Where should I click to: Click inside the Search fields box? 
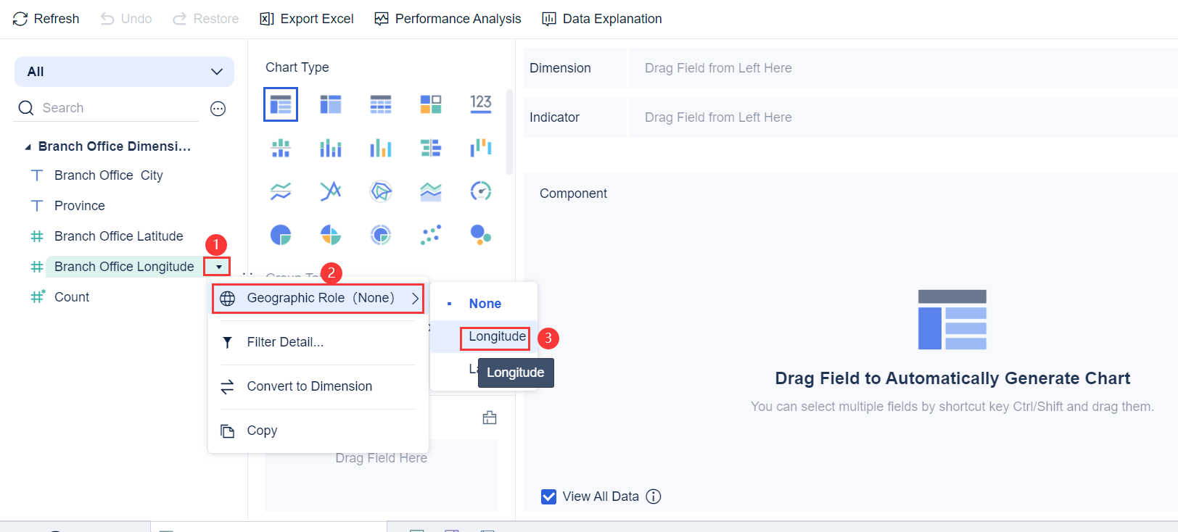tap(109, 107)
